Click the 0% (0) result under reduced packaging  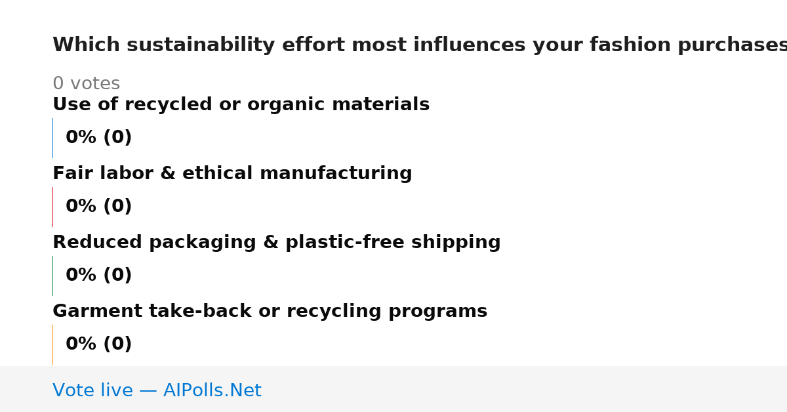click(x=98, y=276)
